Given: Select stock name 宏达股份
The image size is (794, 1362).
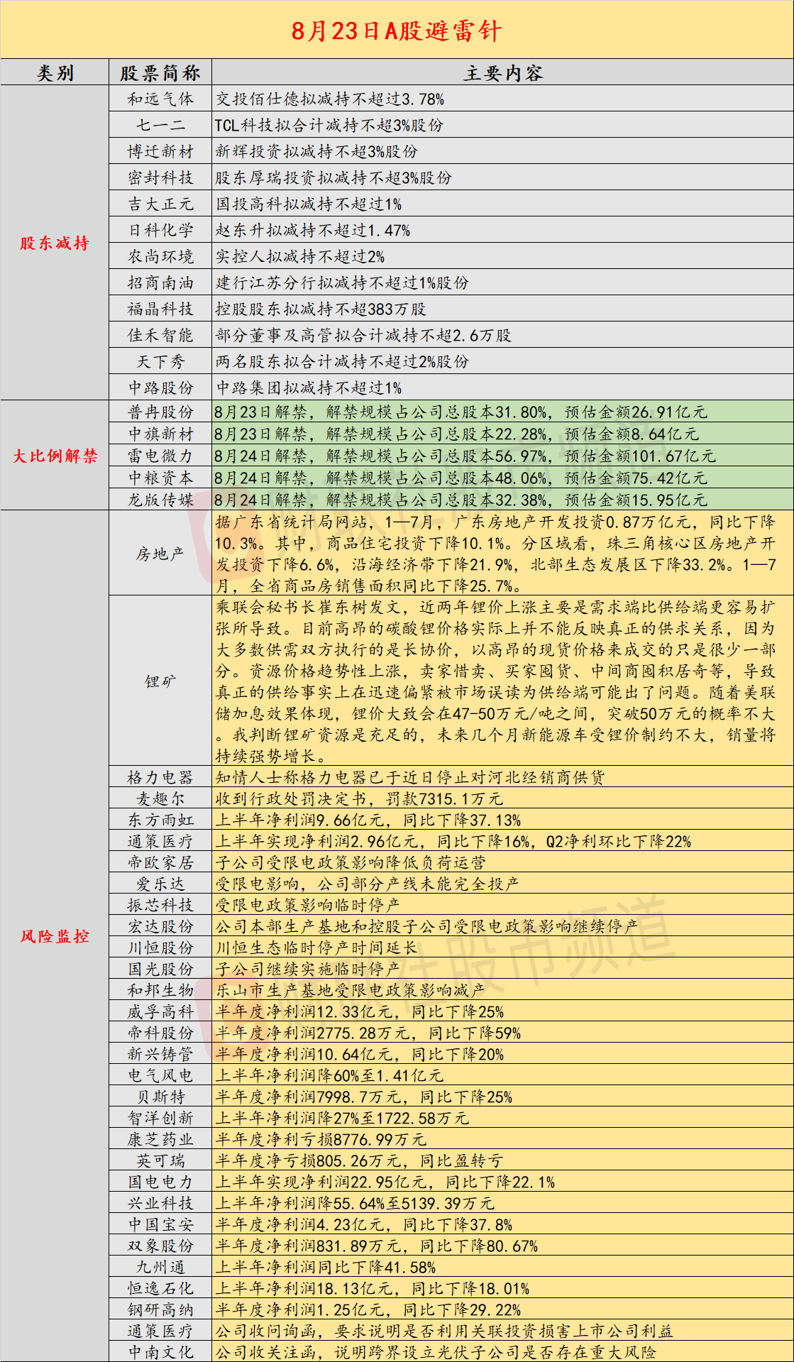Looking at the screenshot, I should click(x=160, y=927).
